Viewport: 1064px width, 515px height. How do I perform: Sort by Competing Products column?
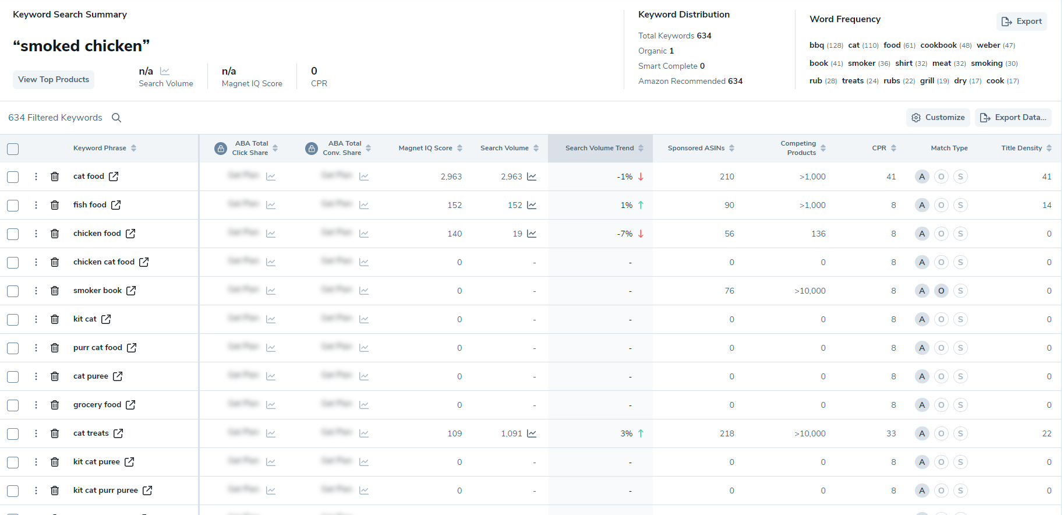pos(823,148)
